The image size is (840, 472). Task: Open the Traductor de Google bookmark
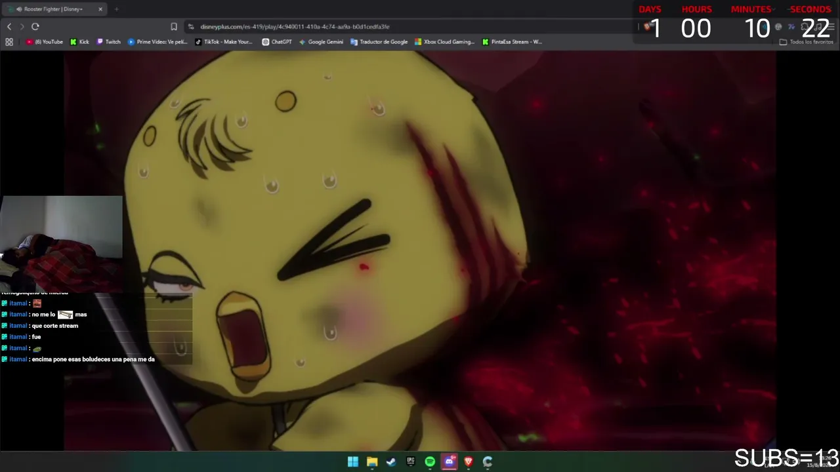click(379, 42)
